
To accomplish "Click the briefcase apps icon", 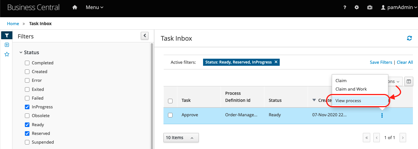I will coord(370,8).
